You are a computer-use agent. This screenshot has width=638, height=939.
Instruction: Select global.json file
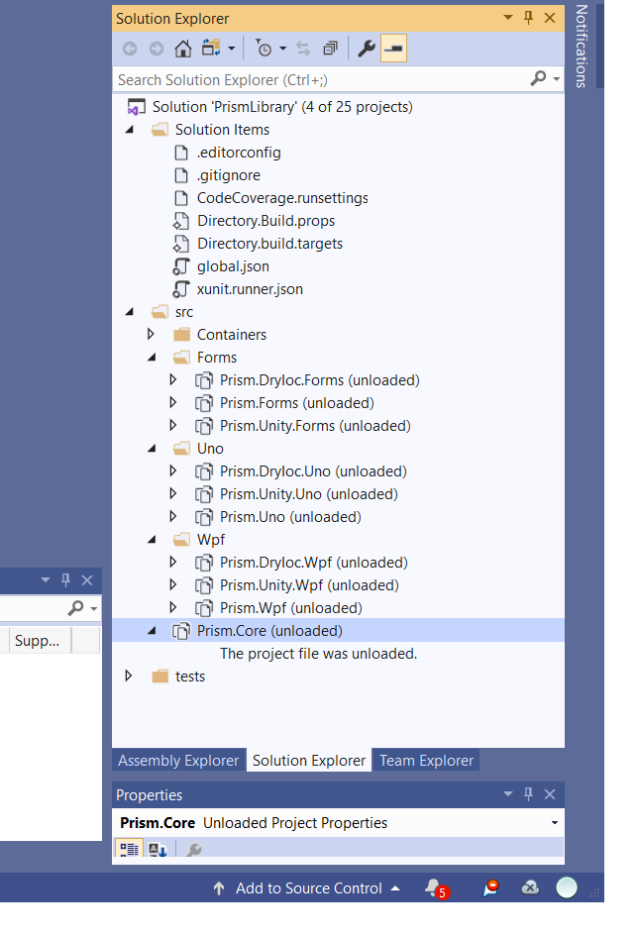pos(233,265)
